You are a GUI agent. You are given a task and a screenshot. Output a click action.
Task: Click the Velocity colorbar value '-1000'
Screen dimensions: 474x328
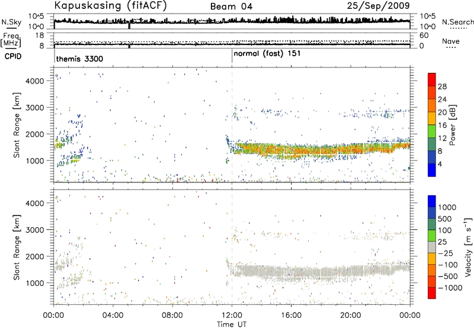click(450, 288)
